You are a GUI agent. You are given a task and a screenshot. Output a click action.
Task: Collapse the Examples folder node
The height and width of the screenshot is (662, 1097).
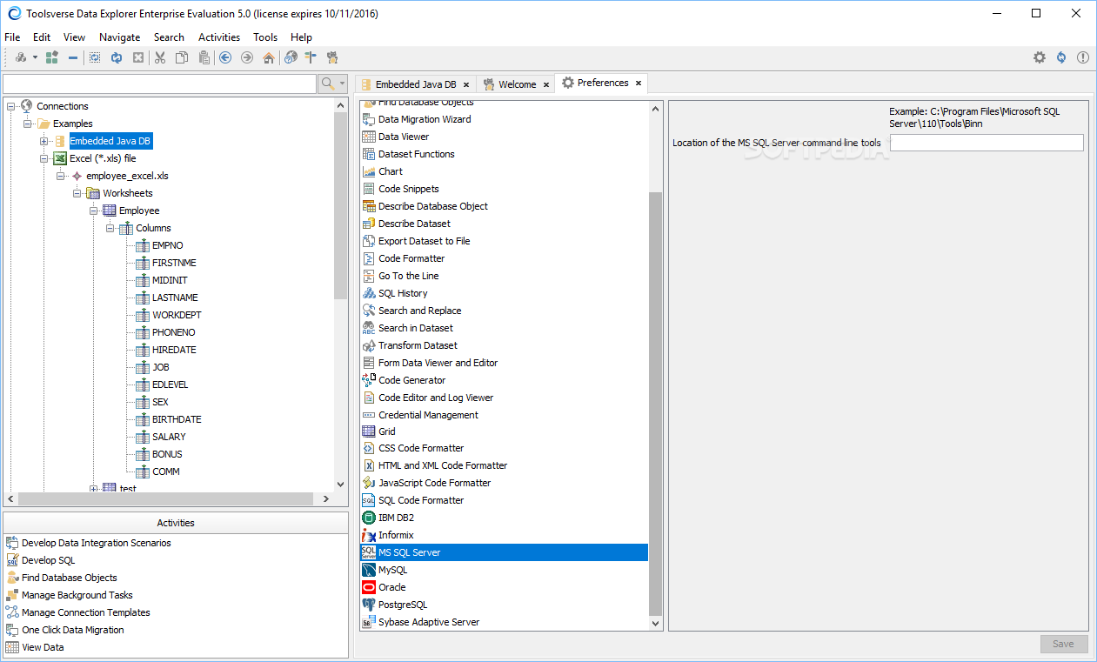point(28,124)
